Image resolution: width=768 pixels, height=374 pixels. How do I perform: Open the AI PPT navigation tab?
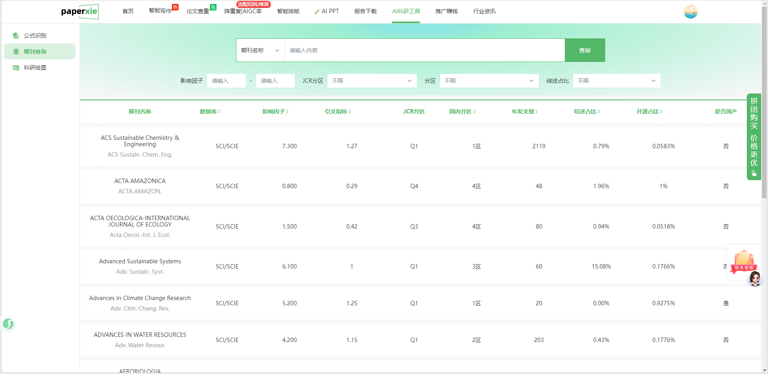point(327,11)
